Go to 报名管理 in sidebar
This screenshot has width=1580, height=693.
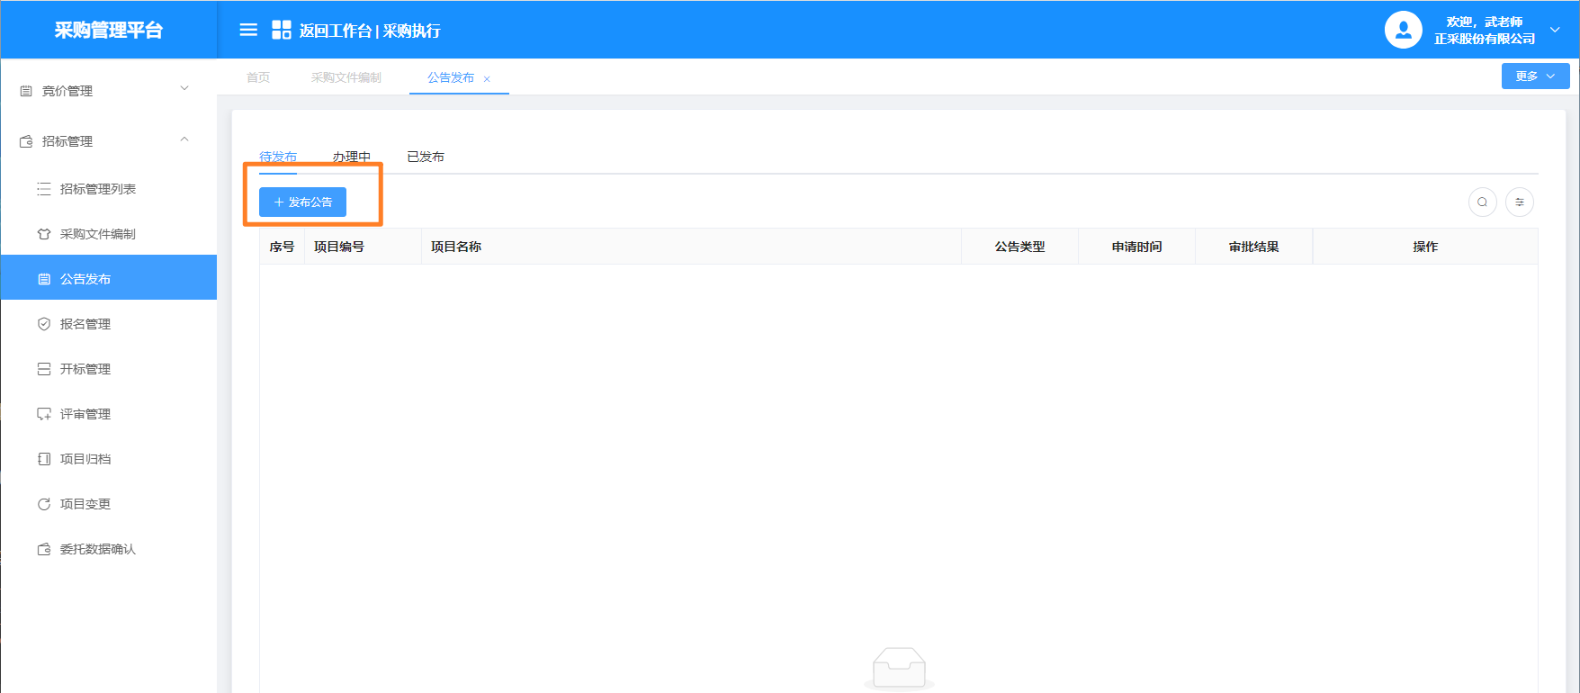click(85, 324)
